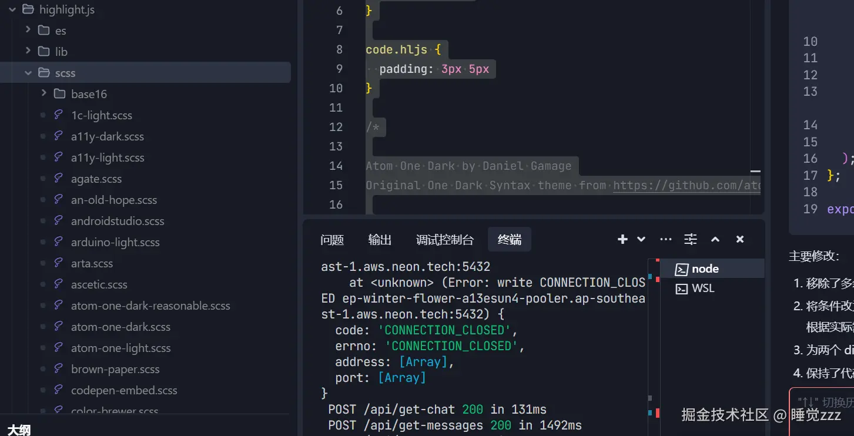Click the Sass icon of agate.scss
The height and width of the screenshot is (436, 854).
pyautogui.click(x=58, y=178)
